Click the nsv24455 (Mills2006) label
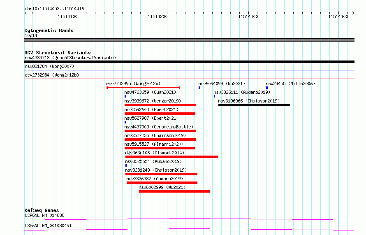The width and height of the screenshot is (366, 235). 290,84
